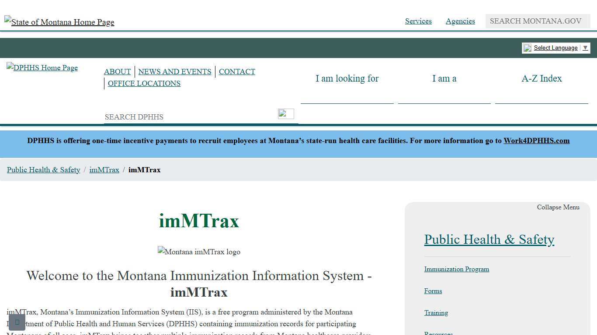The height and width of the screenshot is (335, 597).
Task: Expand the A-Z Index dropdown
Action: 541,79
